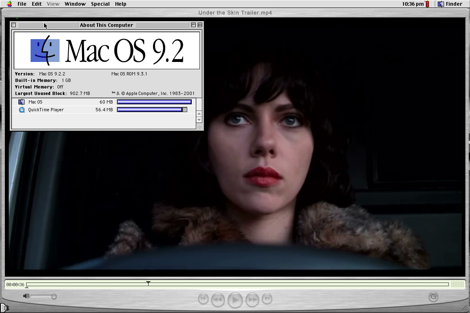
Task: Select the Mac OS row icon
Action: [x=22, y=102]
